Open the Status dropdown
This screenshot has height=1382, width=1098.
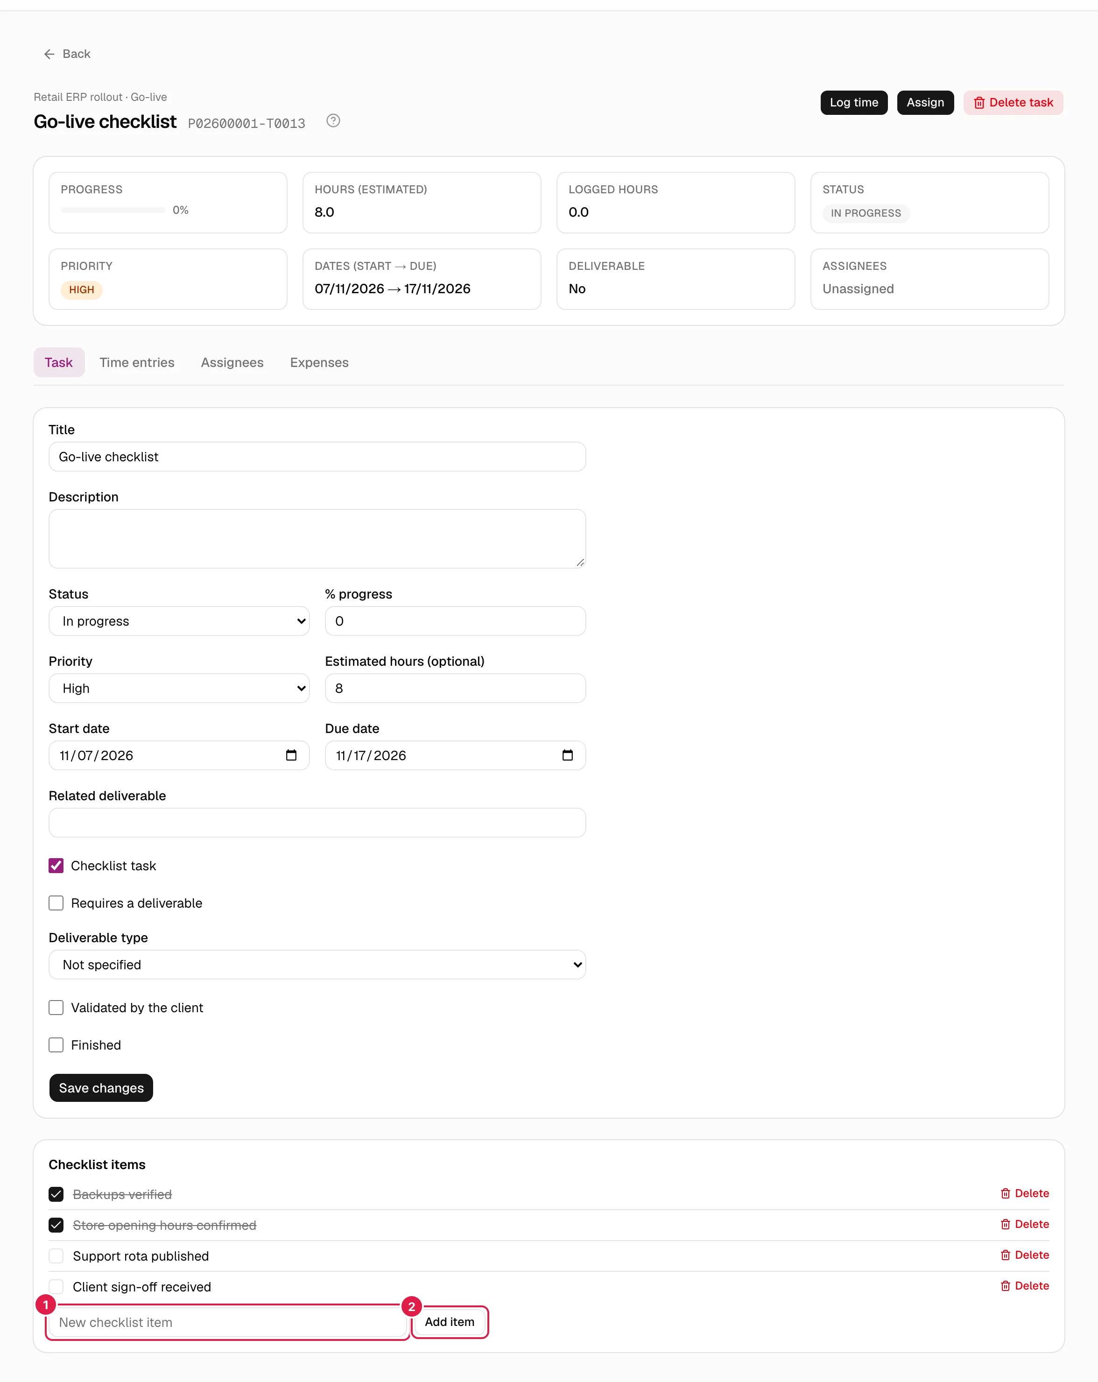click(x=179, y=620)
